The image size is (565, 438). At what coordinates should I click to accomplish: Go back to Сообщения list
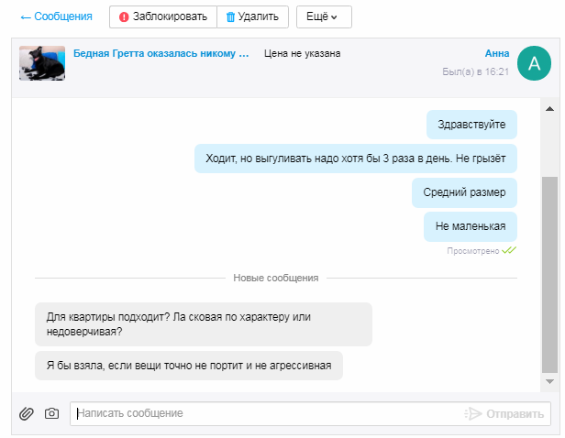tap(56, 16)
